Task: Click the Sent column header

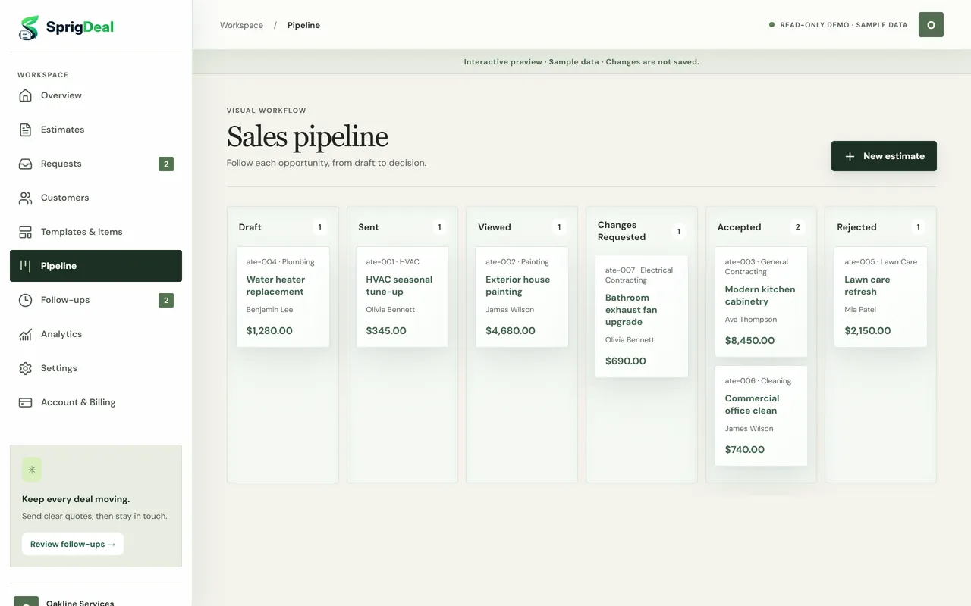Action: coord(369,227)
